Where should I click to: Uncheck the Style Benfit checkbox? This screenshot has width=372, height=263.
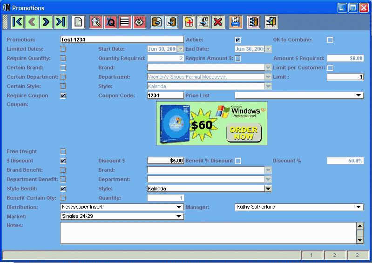click(63, 189)
